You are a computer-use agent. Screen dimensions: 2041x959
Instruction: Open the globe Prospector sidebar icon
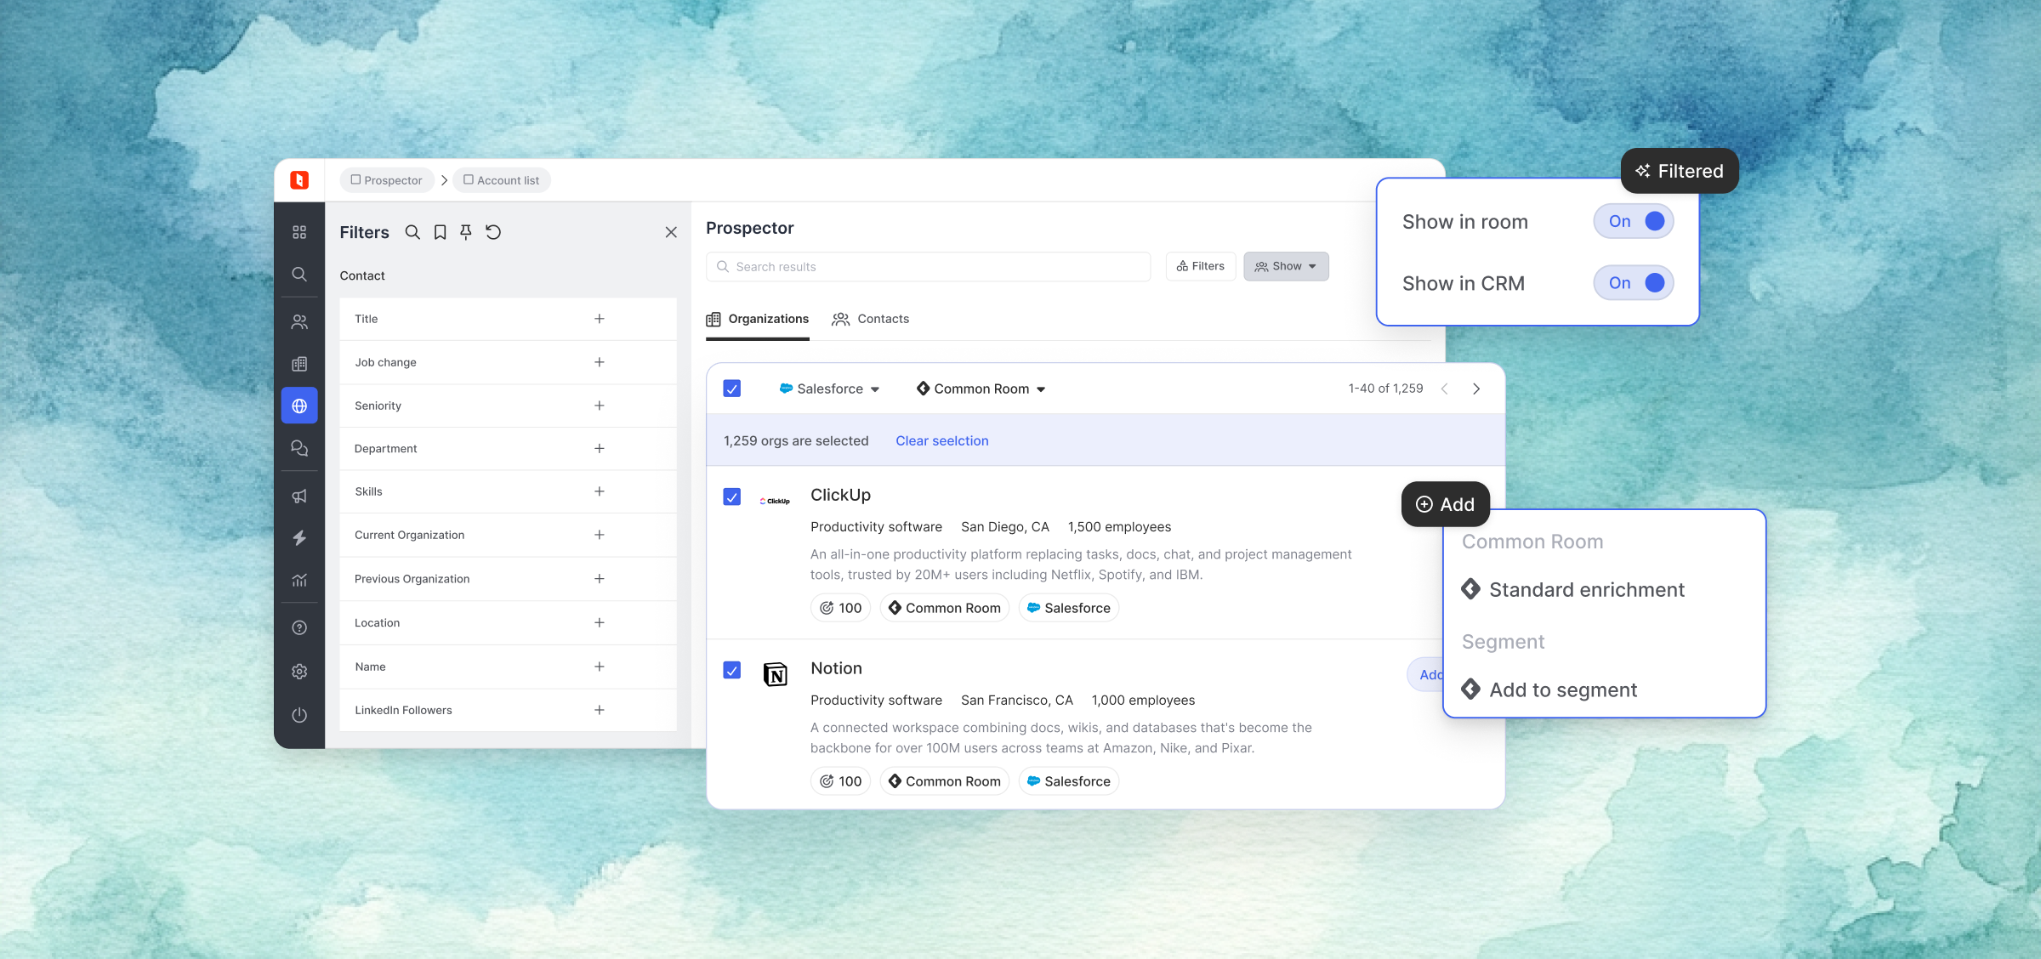[x=299, y=406]
